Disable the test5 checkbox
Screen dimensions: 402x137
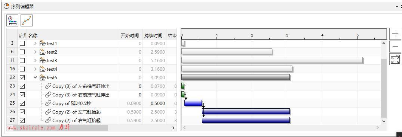click(22, 77)
